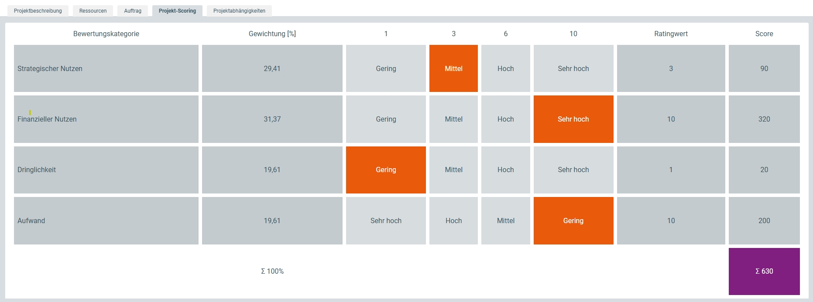The height and width of the screenshot is (302, 813).
Task: Rate Finanzieller Nutzen as Gering
Action: click(x=386, y=119)
